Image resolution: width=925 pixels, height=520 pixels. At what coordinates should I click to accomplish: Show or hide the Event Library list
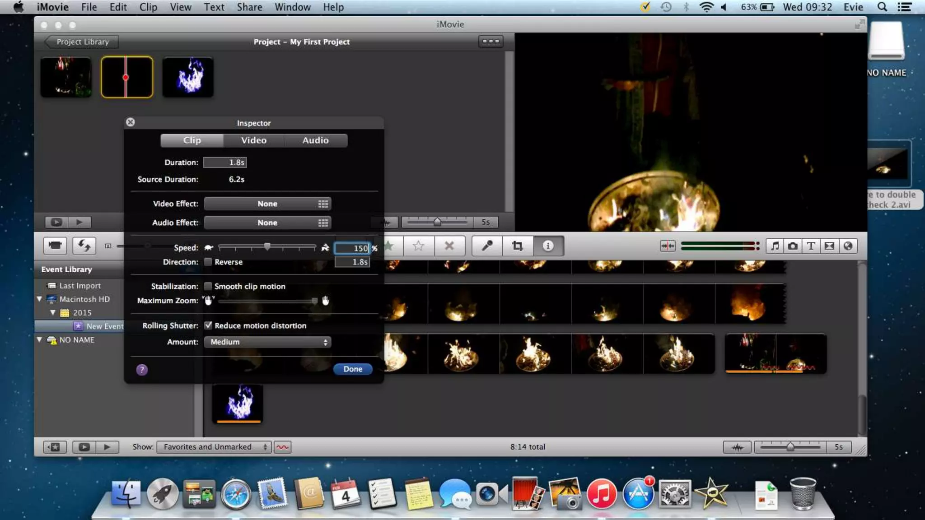pyautogui.click(x=55, y=447)
